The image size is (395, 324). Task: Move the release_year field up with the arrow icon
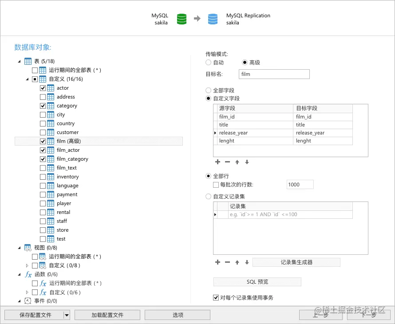coord(237,162)
